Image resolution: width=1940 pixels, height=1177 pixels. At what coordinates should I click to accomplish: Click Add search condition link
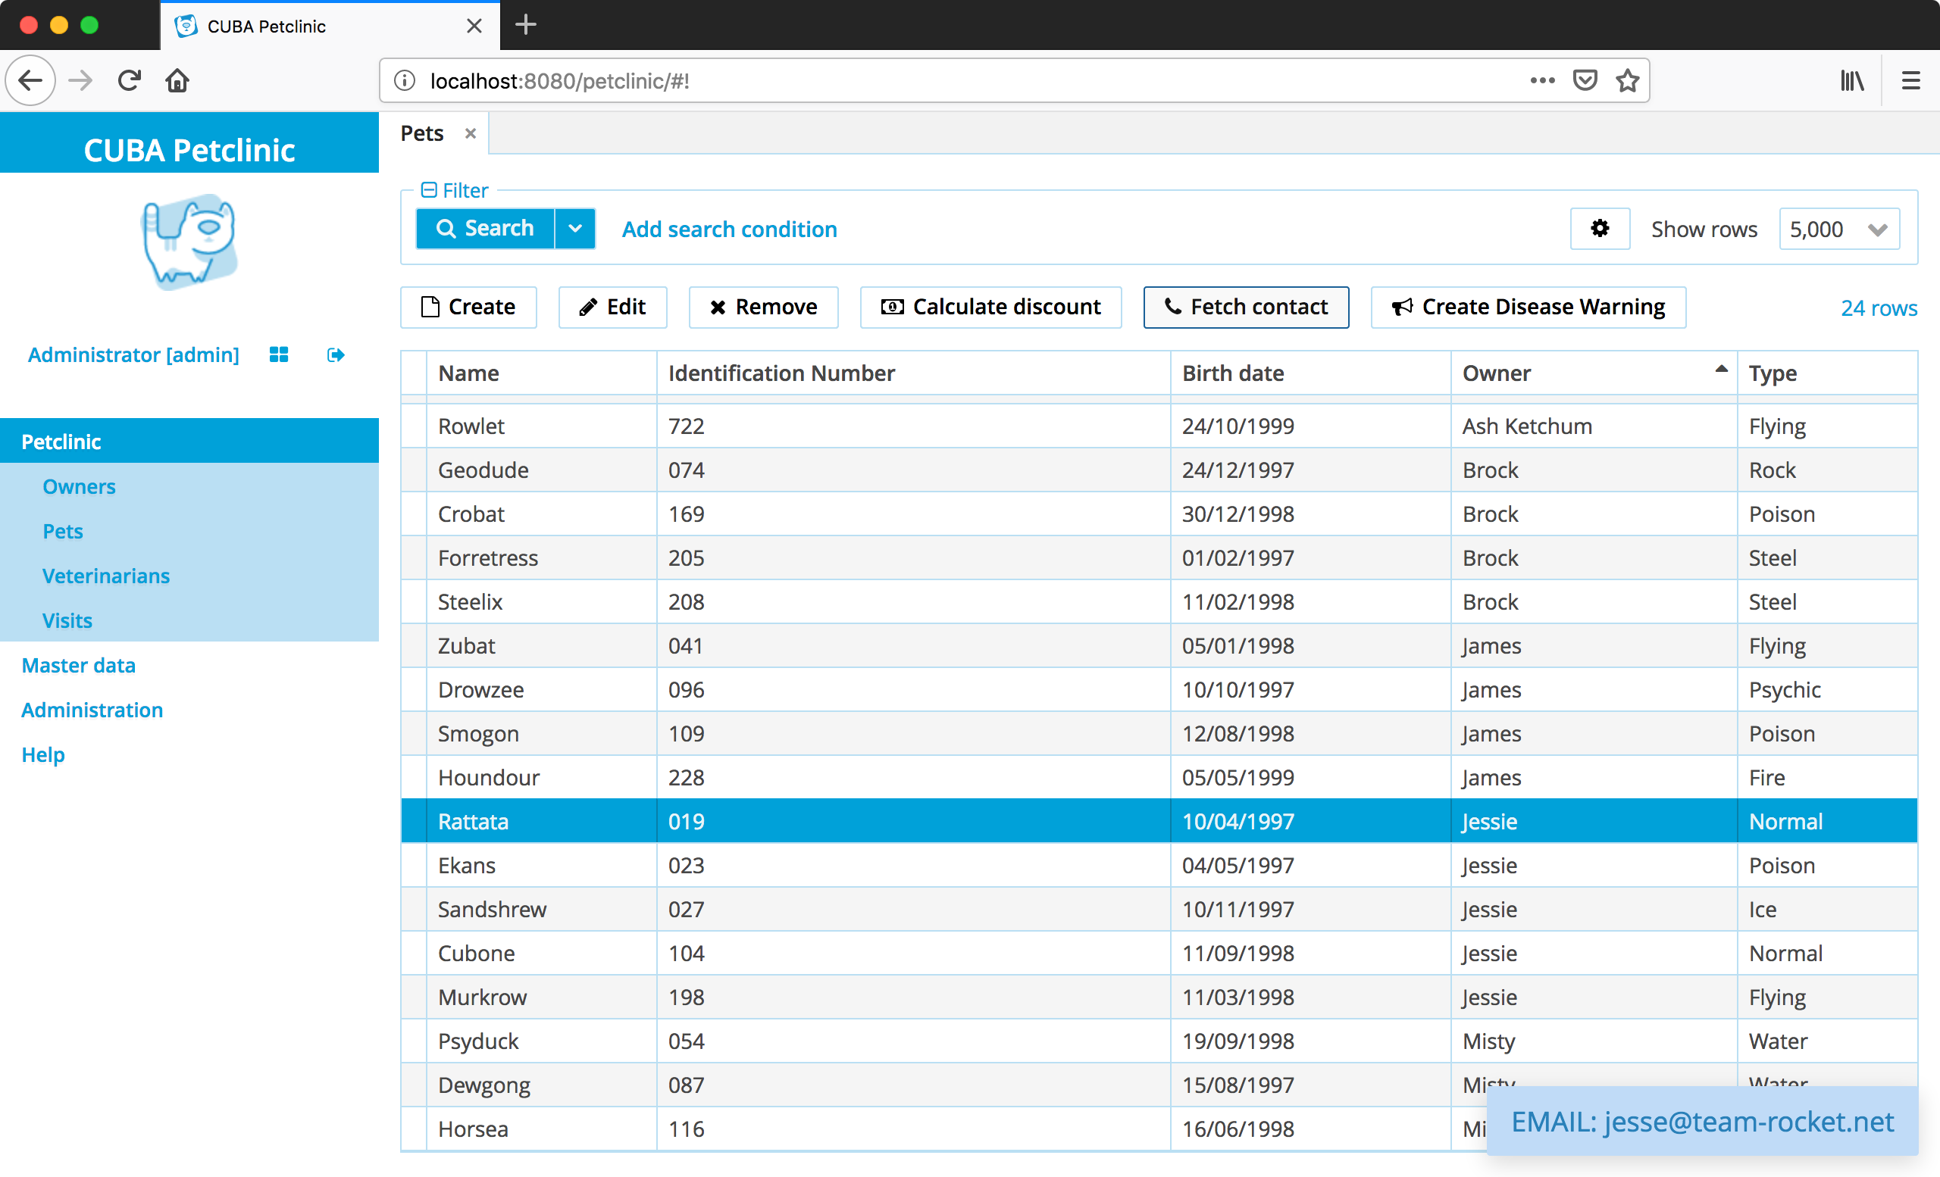coord(729,229)
